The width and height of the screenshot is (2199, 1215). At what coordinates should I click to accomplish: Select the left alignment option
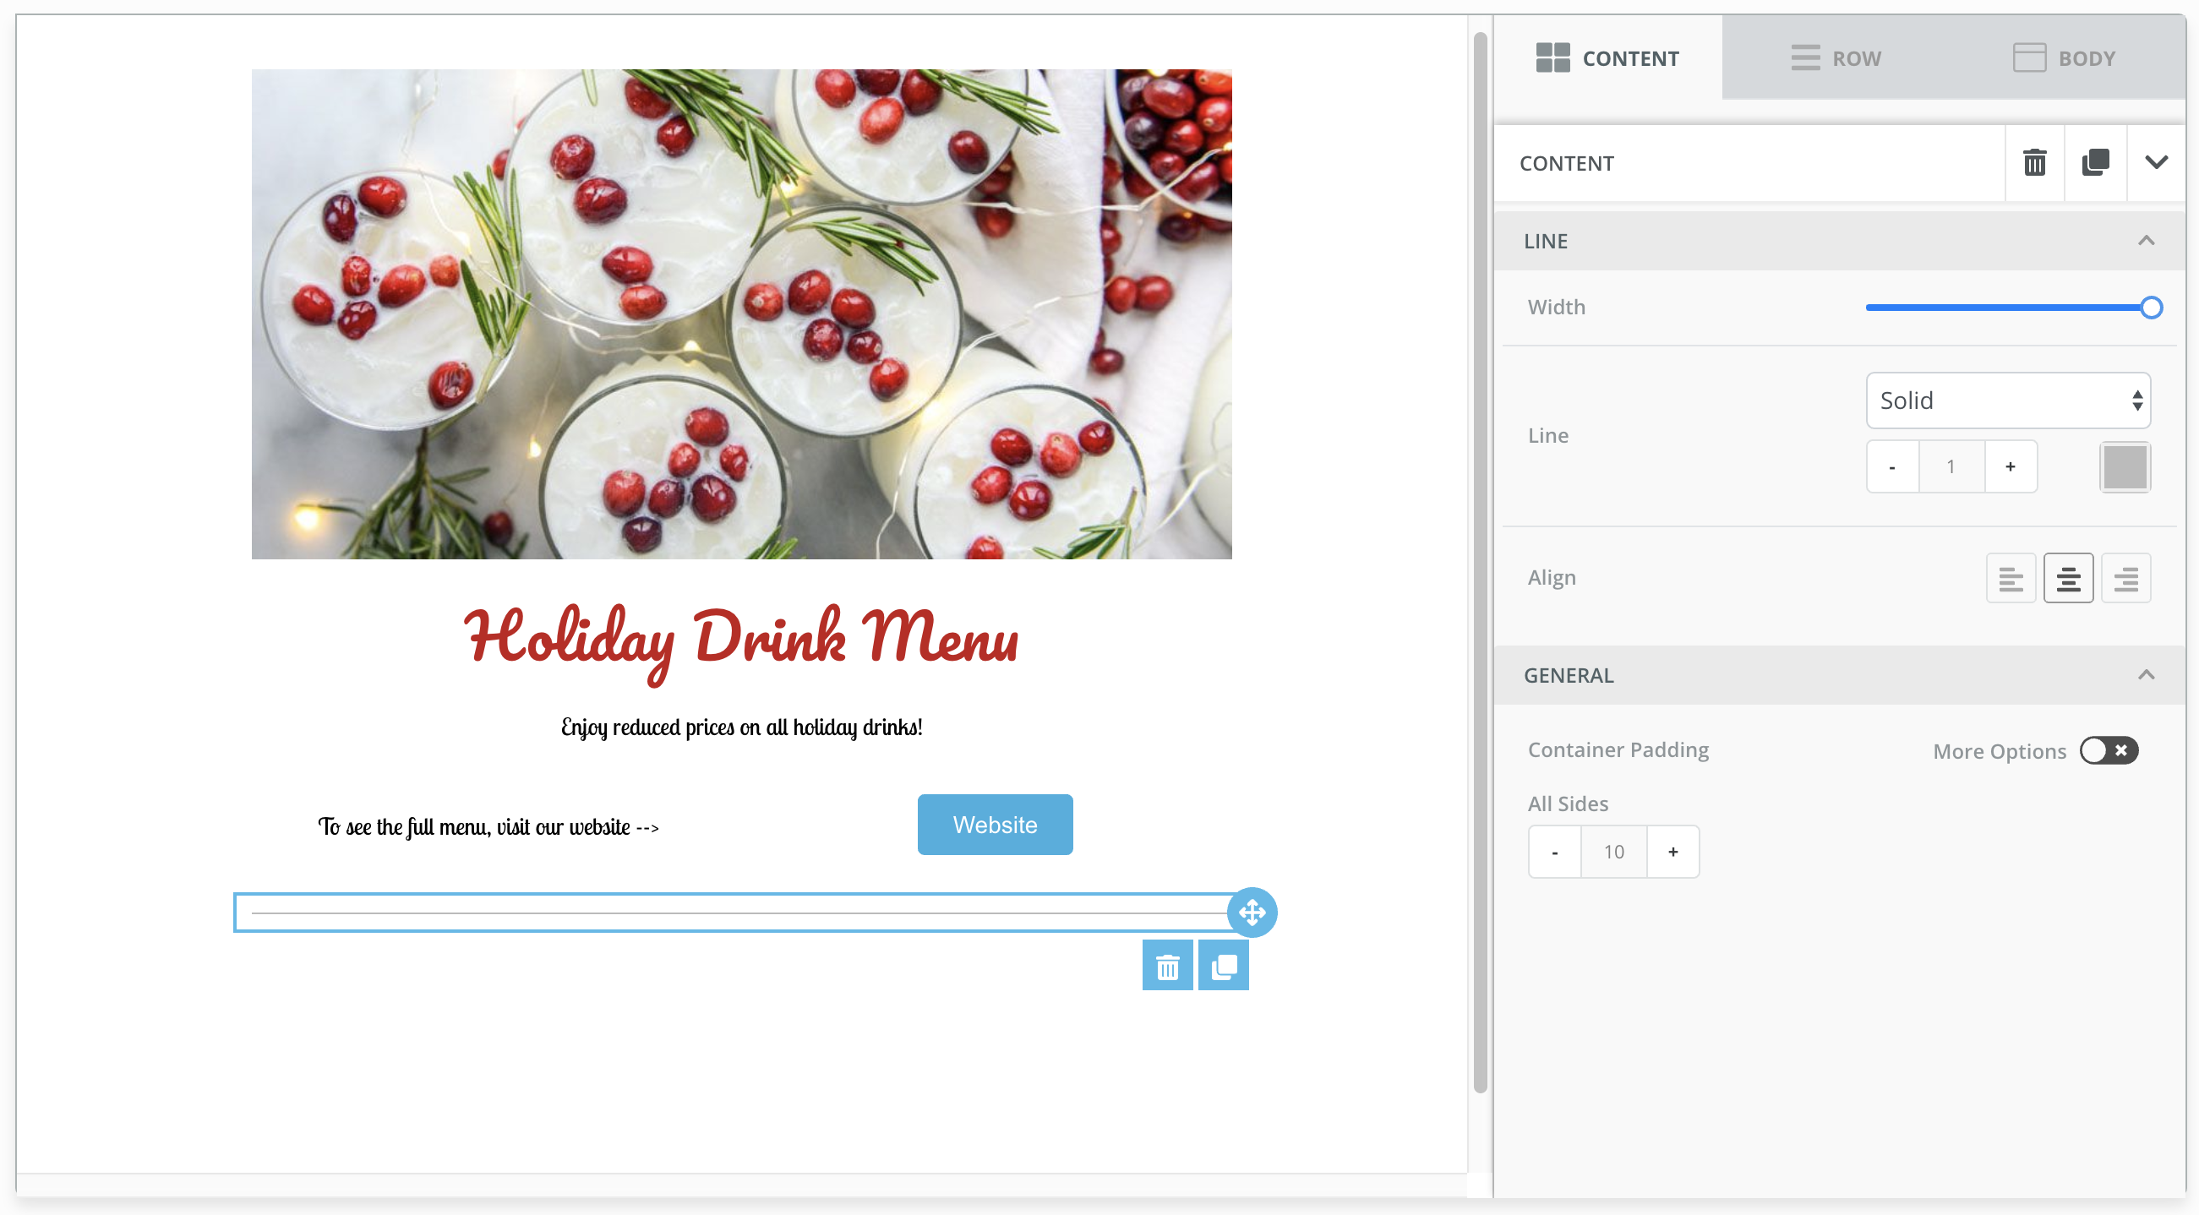pos(2011,578)
